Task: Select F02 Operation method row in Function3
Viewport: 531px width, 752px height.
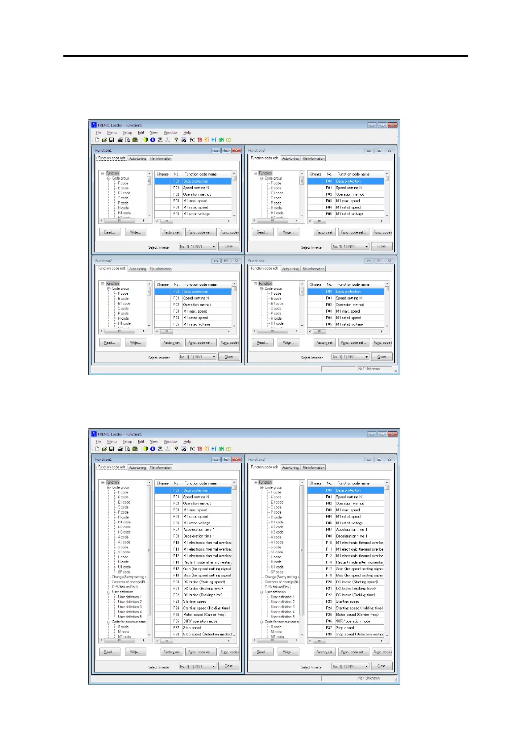Action: [x=346, y=194]
